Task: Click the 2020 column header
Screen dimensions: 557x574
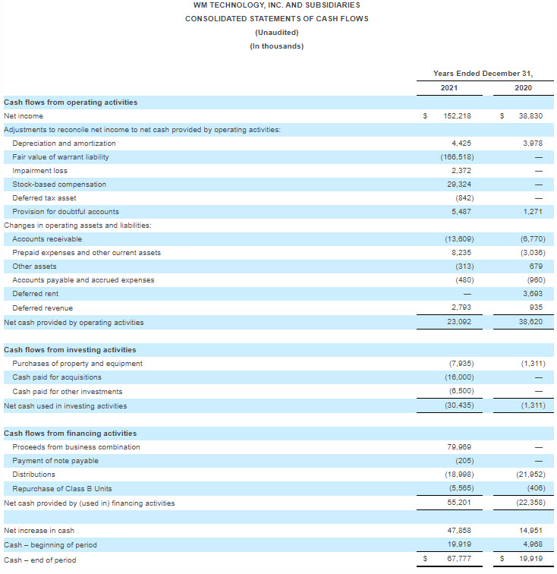Action: tap(523, 88)
